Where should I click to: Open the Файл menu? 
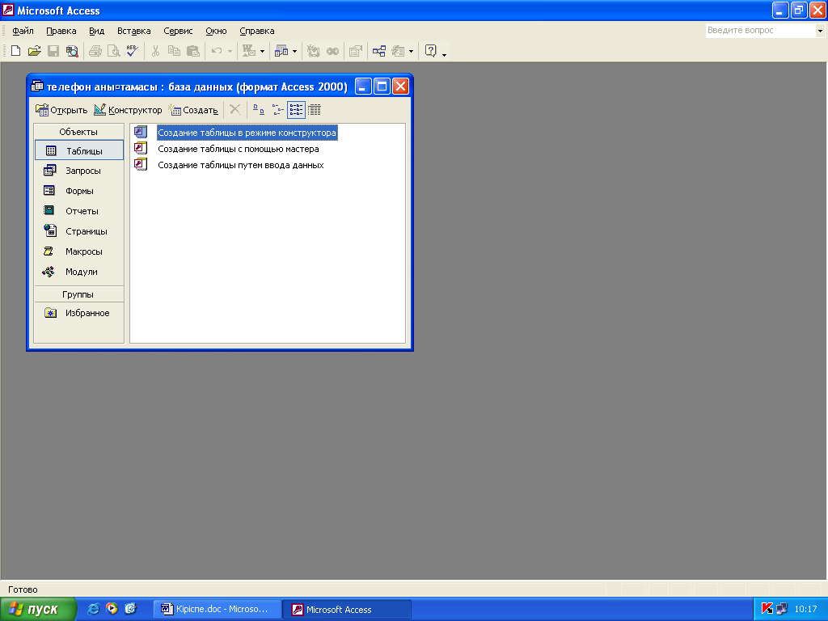point(23,31)
